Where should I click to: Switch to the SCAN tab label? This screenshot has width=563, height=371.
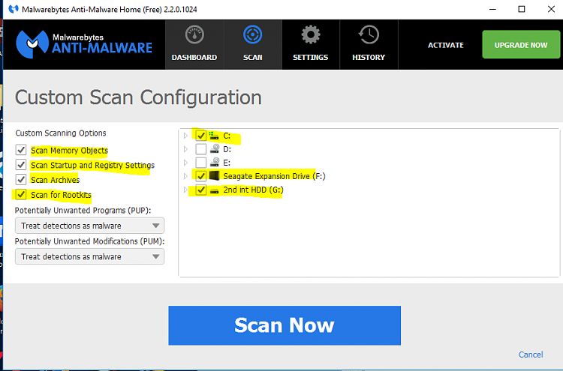coord(253,58)
